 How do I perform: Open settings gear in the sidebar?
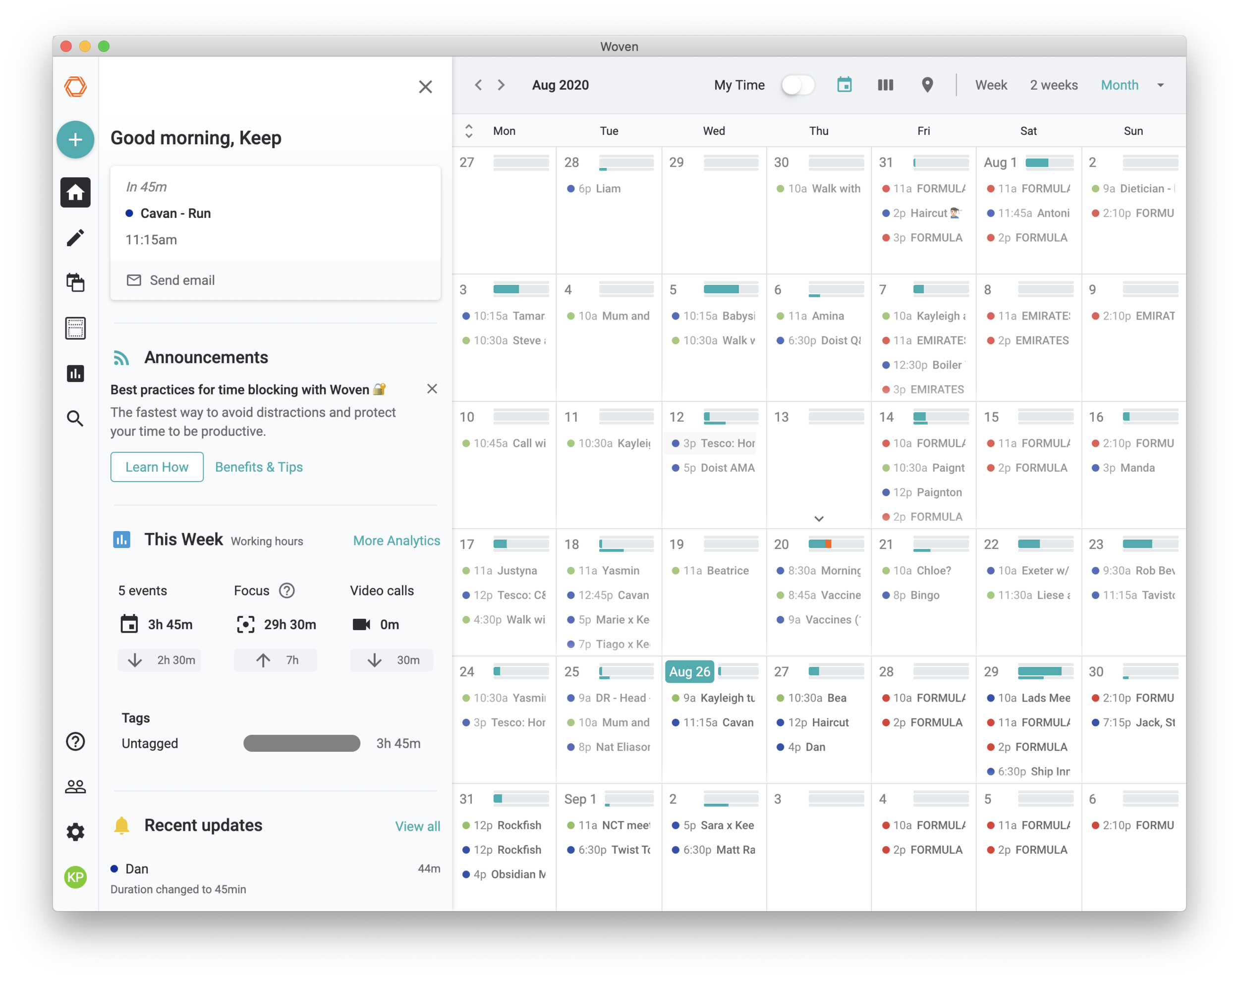[x=75, y=832]
